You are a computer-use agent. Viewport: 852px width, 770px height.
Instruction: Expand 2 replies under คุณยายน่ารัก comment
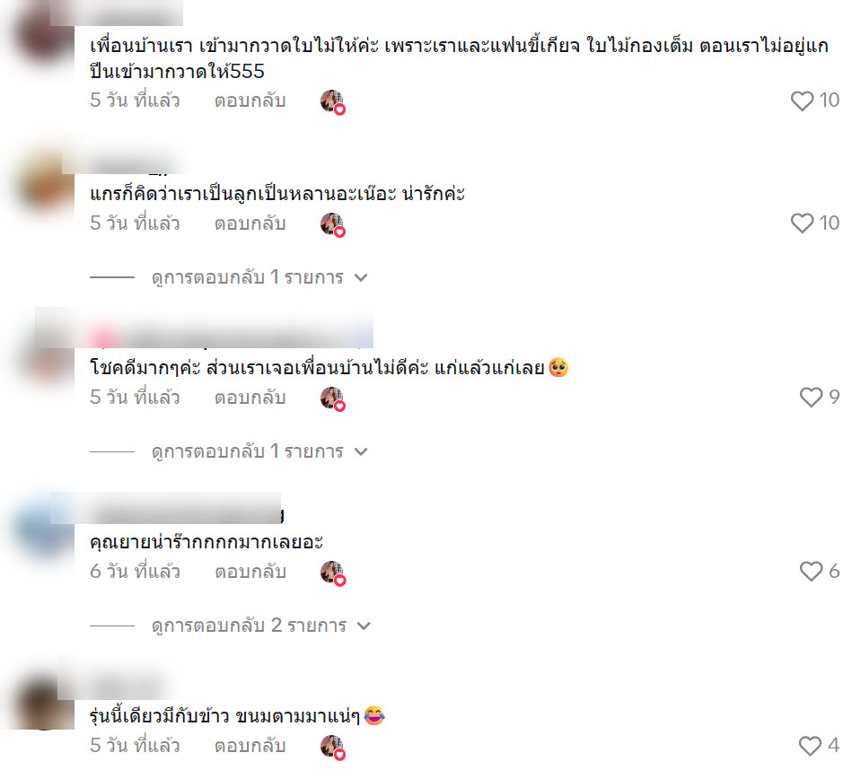261,626
